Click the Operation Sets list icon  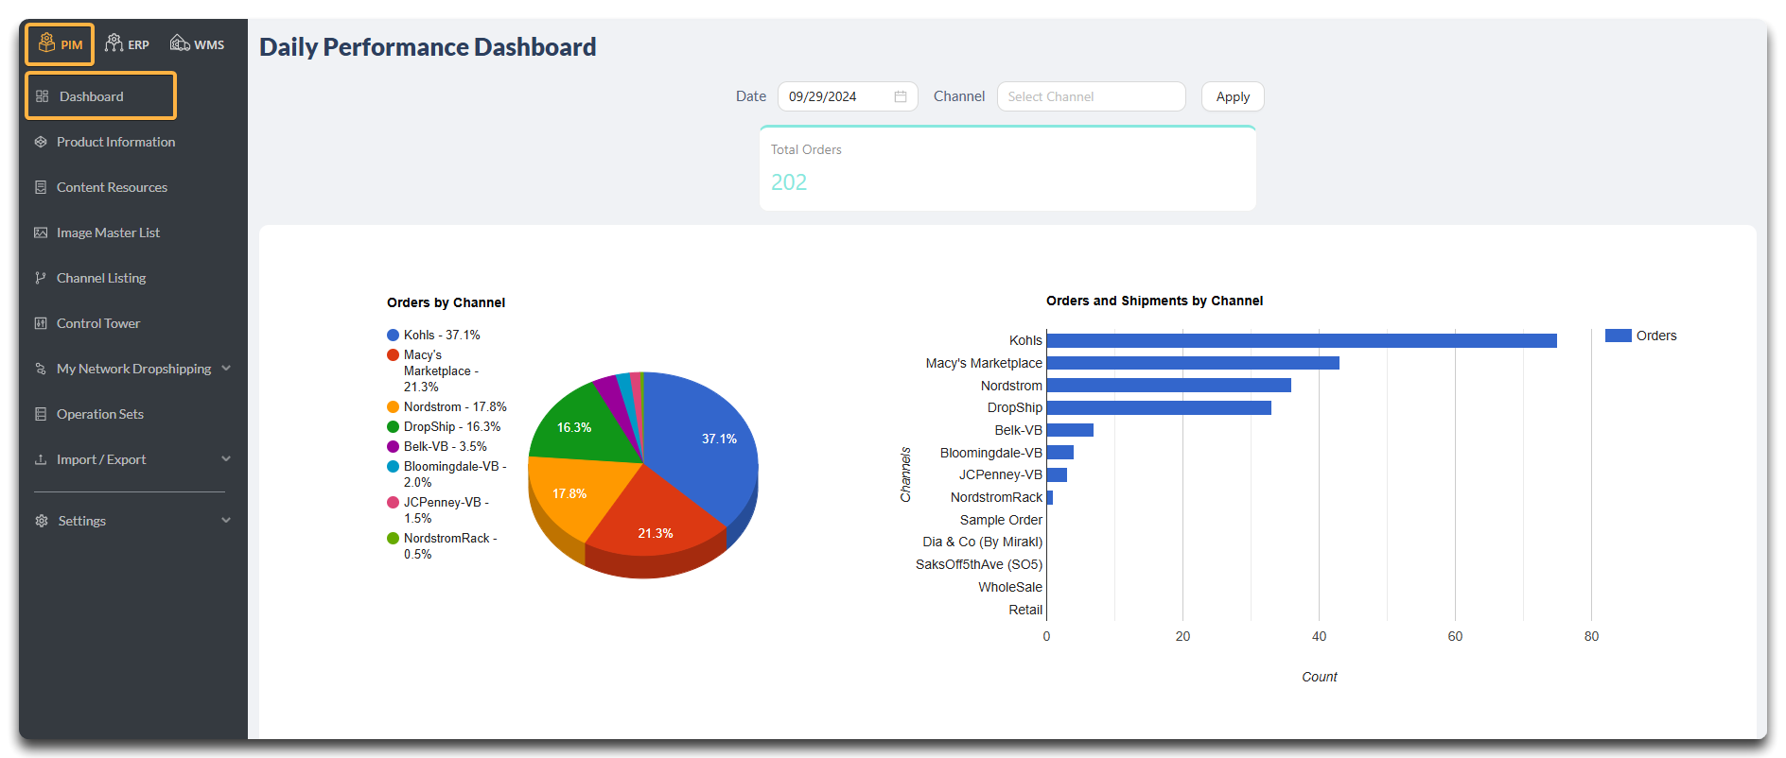(x=41, y=414)
